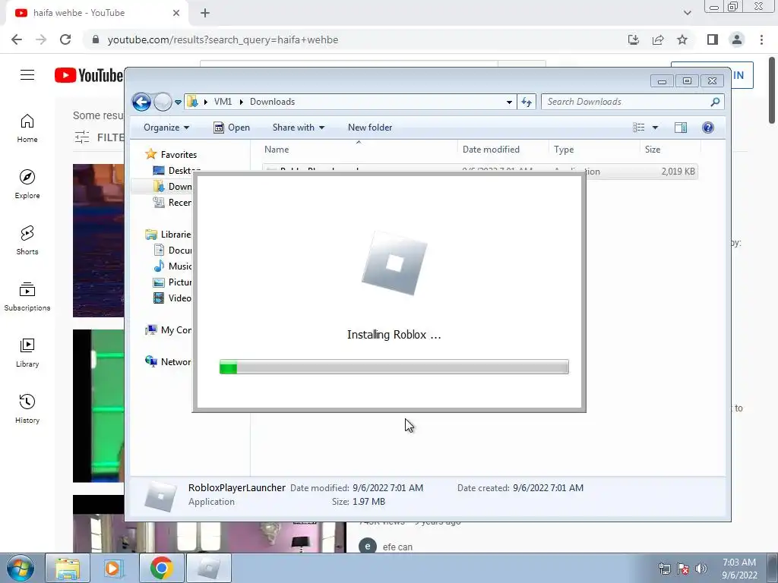Open YouTube Explore section
The image size is (778, 583).
pyautogui.click(x=27, y=184)
